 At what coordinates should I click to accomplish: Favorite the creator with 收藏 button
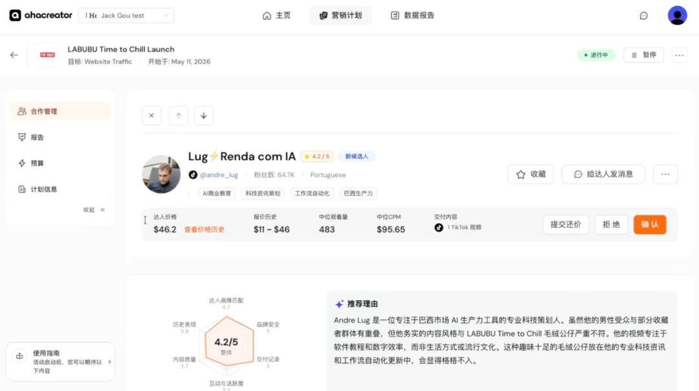click(531, 174)
